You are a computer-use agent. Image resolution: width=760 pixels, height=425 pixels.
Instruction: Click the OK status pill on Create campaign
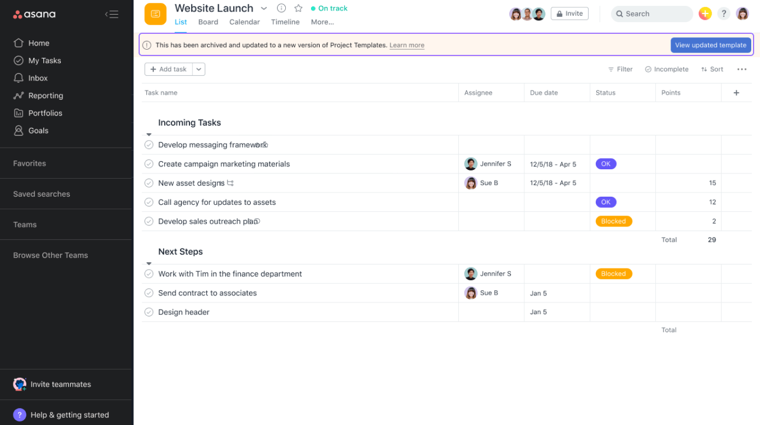606,164
